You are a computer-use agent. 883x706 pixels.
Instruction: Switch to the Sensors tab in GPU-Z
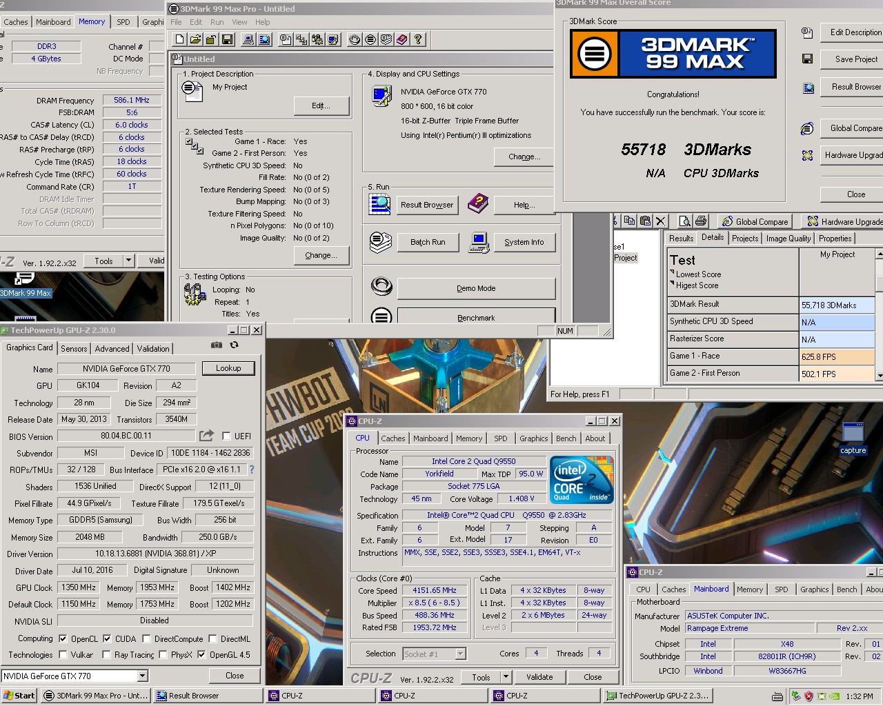[74, 348]
